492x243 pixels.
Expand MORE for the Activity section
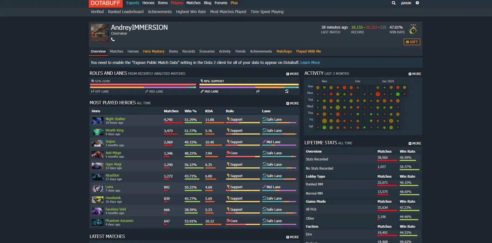(x=415, y=74)
